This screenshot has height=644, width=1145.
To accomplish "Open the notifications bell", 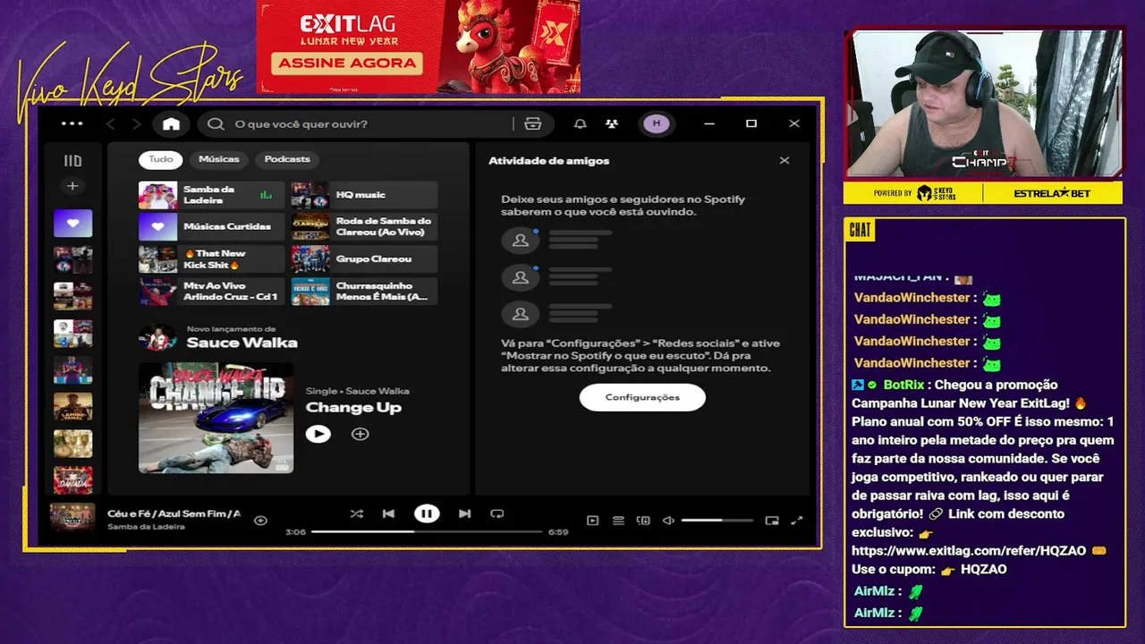I will 581,123.
